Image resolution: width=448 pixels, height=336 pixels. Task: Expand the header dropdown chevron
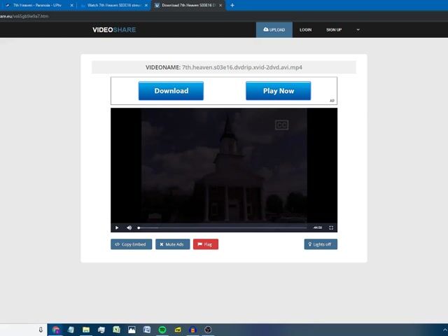(358, 29)
